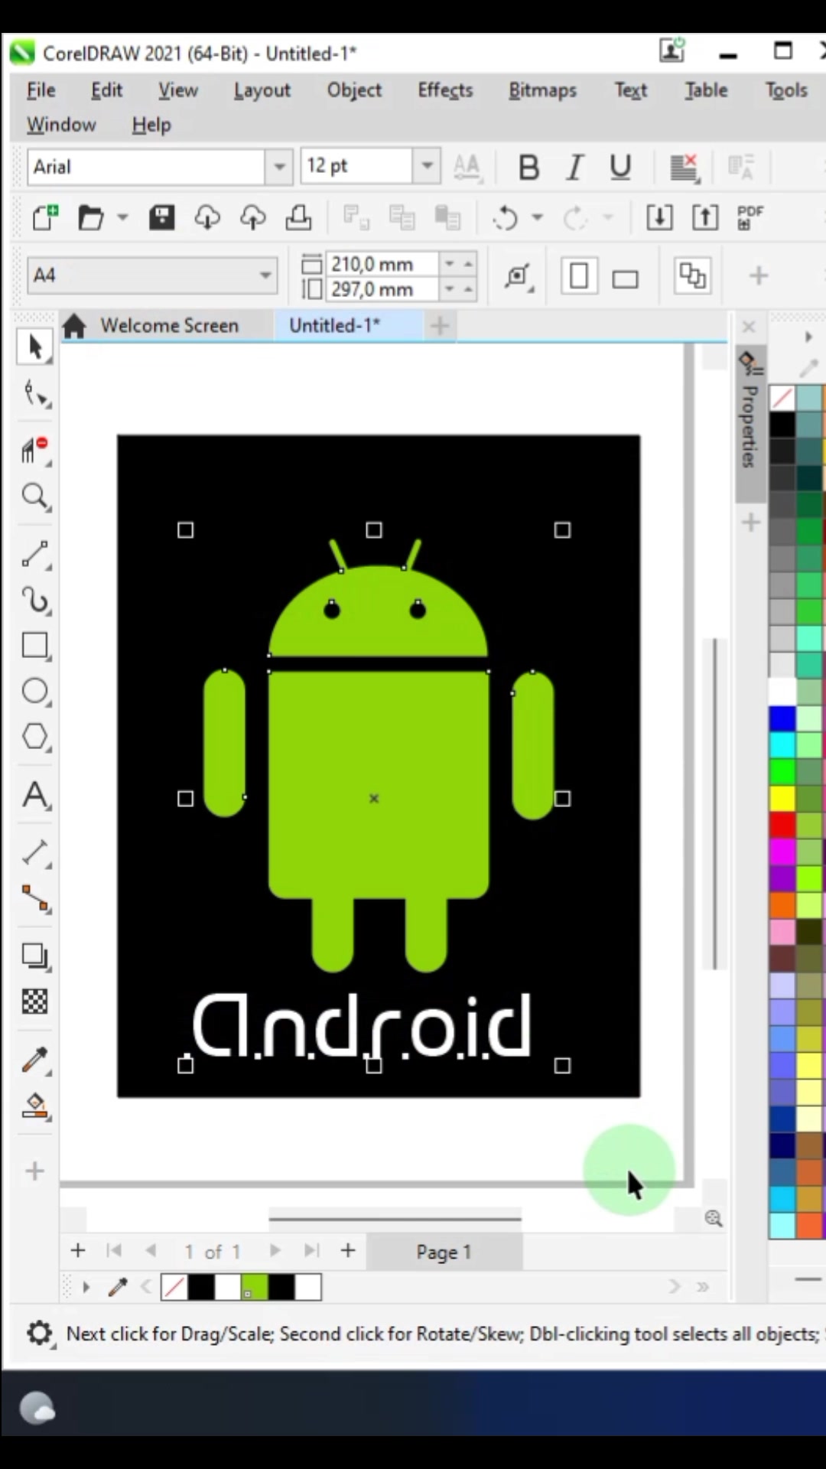Open the Object menu
Image resolution: width=826 pixels, height=1469 pixels.
click(x=354, y=90)
